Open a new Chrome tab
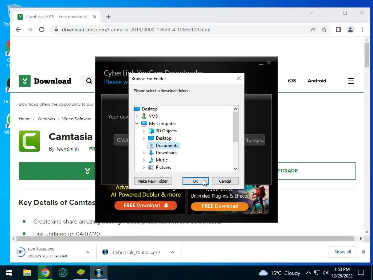Image resolution: width=373 pixels, height=280 pixels. click(109, 17)
